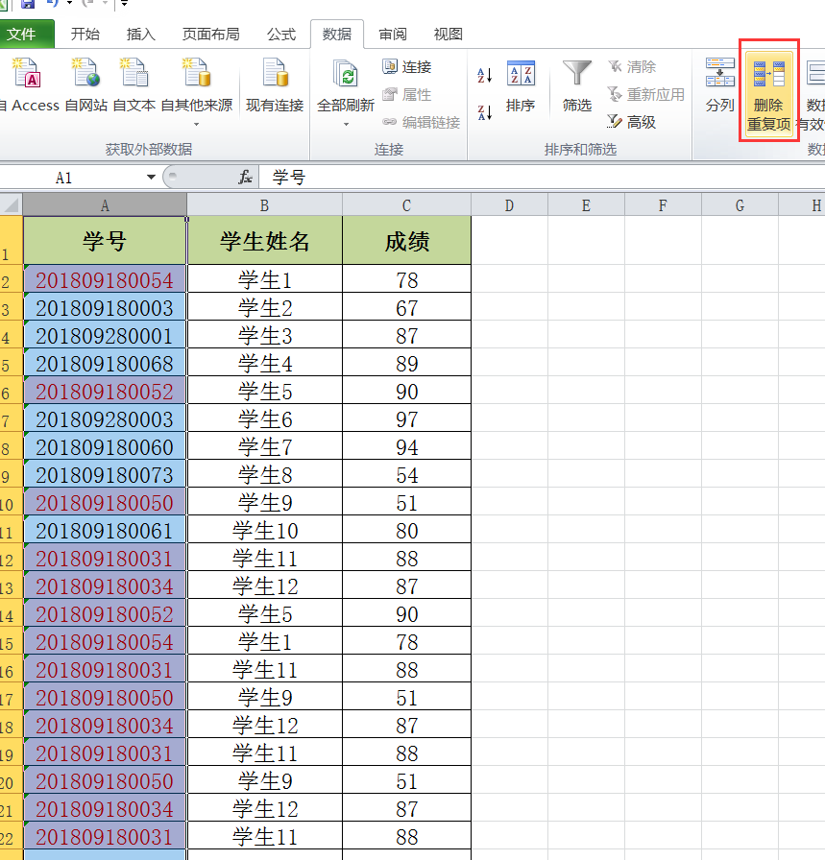Screen dimensions: 825x860
Task: Select cell with 201809180073
Action: [105, 474]
